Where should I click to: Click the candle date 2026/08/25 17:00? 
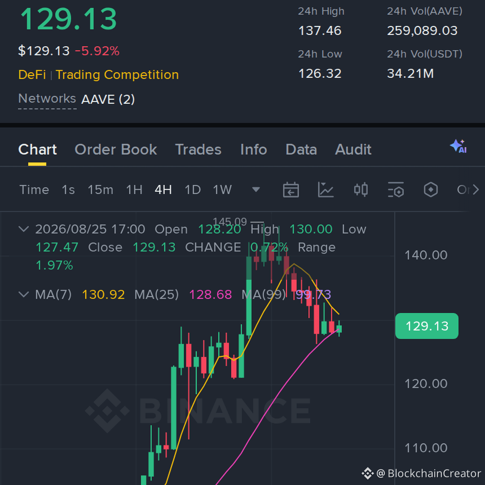(90, 229)
